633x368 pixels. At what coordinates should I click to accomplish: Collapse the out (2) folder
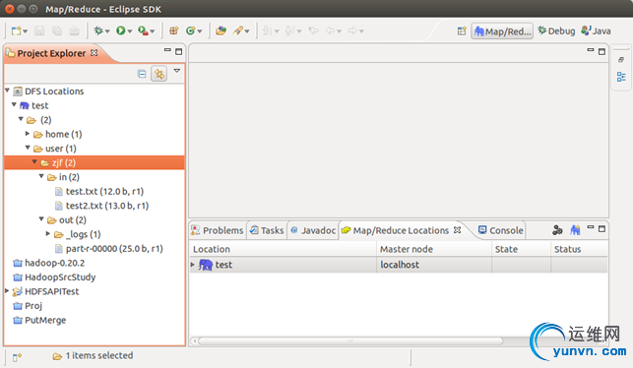[x=41, y=218]
